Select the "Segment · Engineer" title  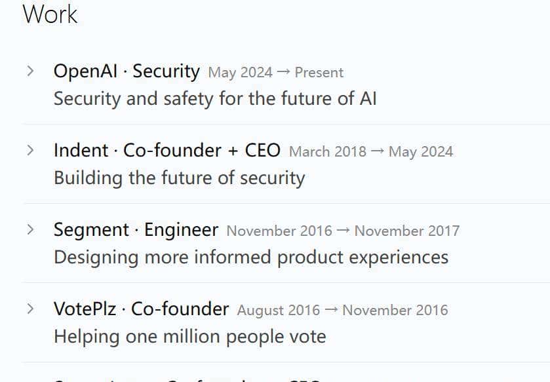click(x=136, y=230)
